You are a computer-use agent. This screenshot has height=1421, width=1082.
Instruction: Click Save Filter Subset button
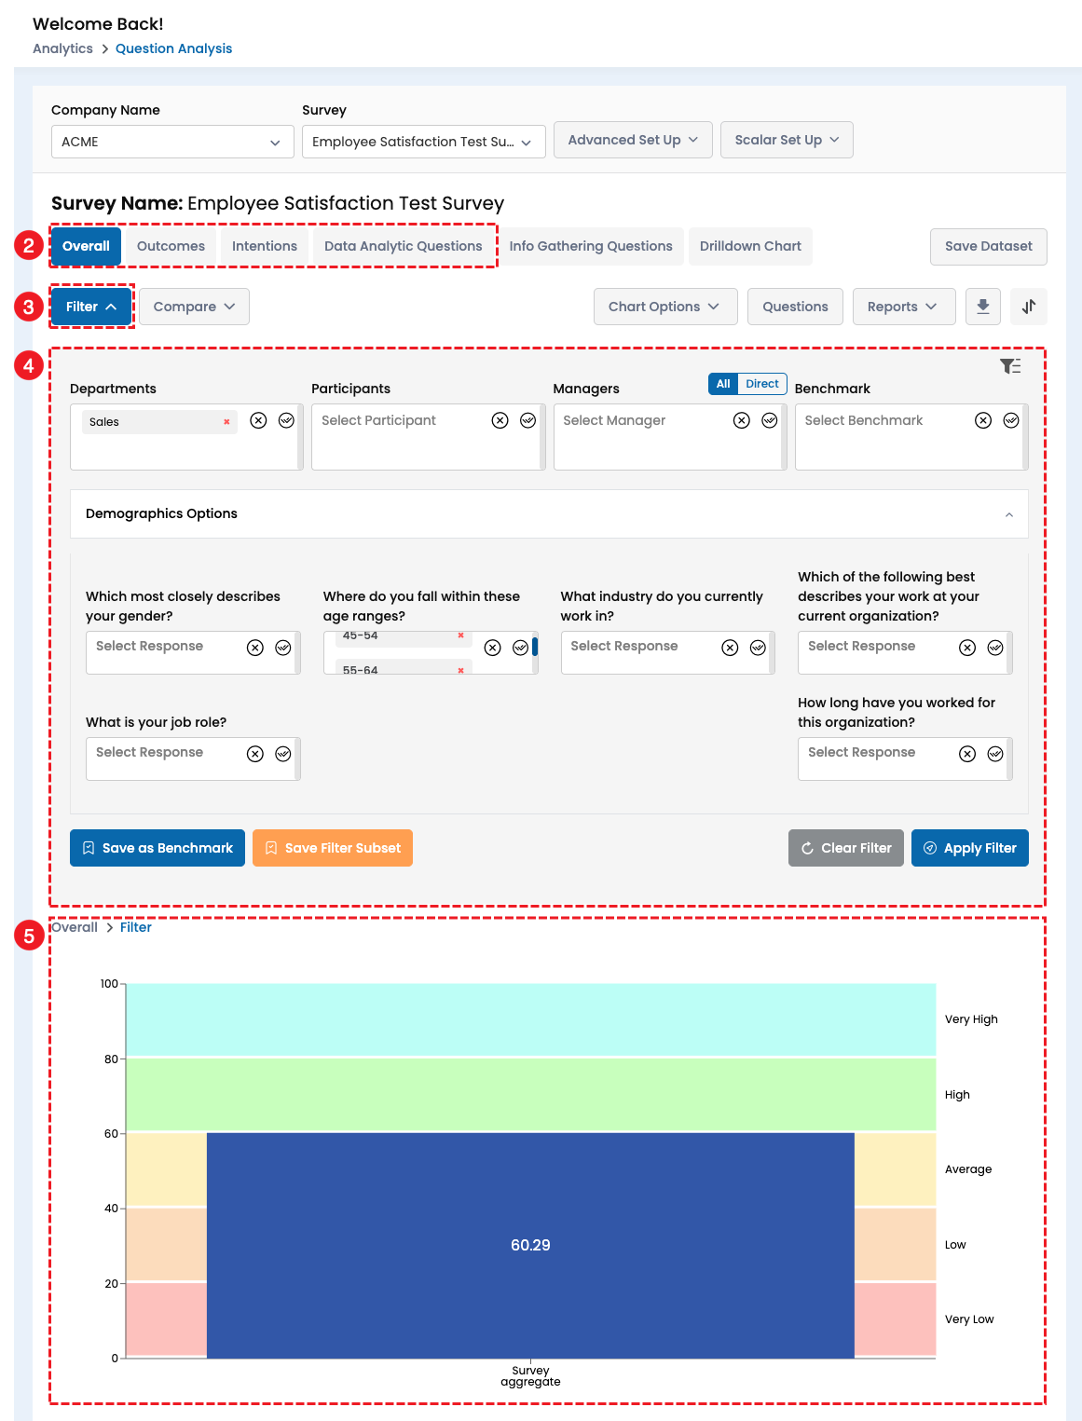(x=333, y=848)
